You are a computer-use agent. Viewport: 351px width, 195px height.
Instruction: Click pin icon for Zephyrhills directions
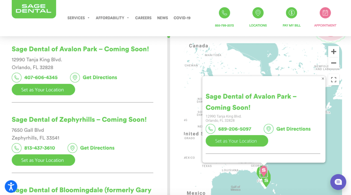pos(72,148)
